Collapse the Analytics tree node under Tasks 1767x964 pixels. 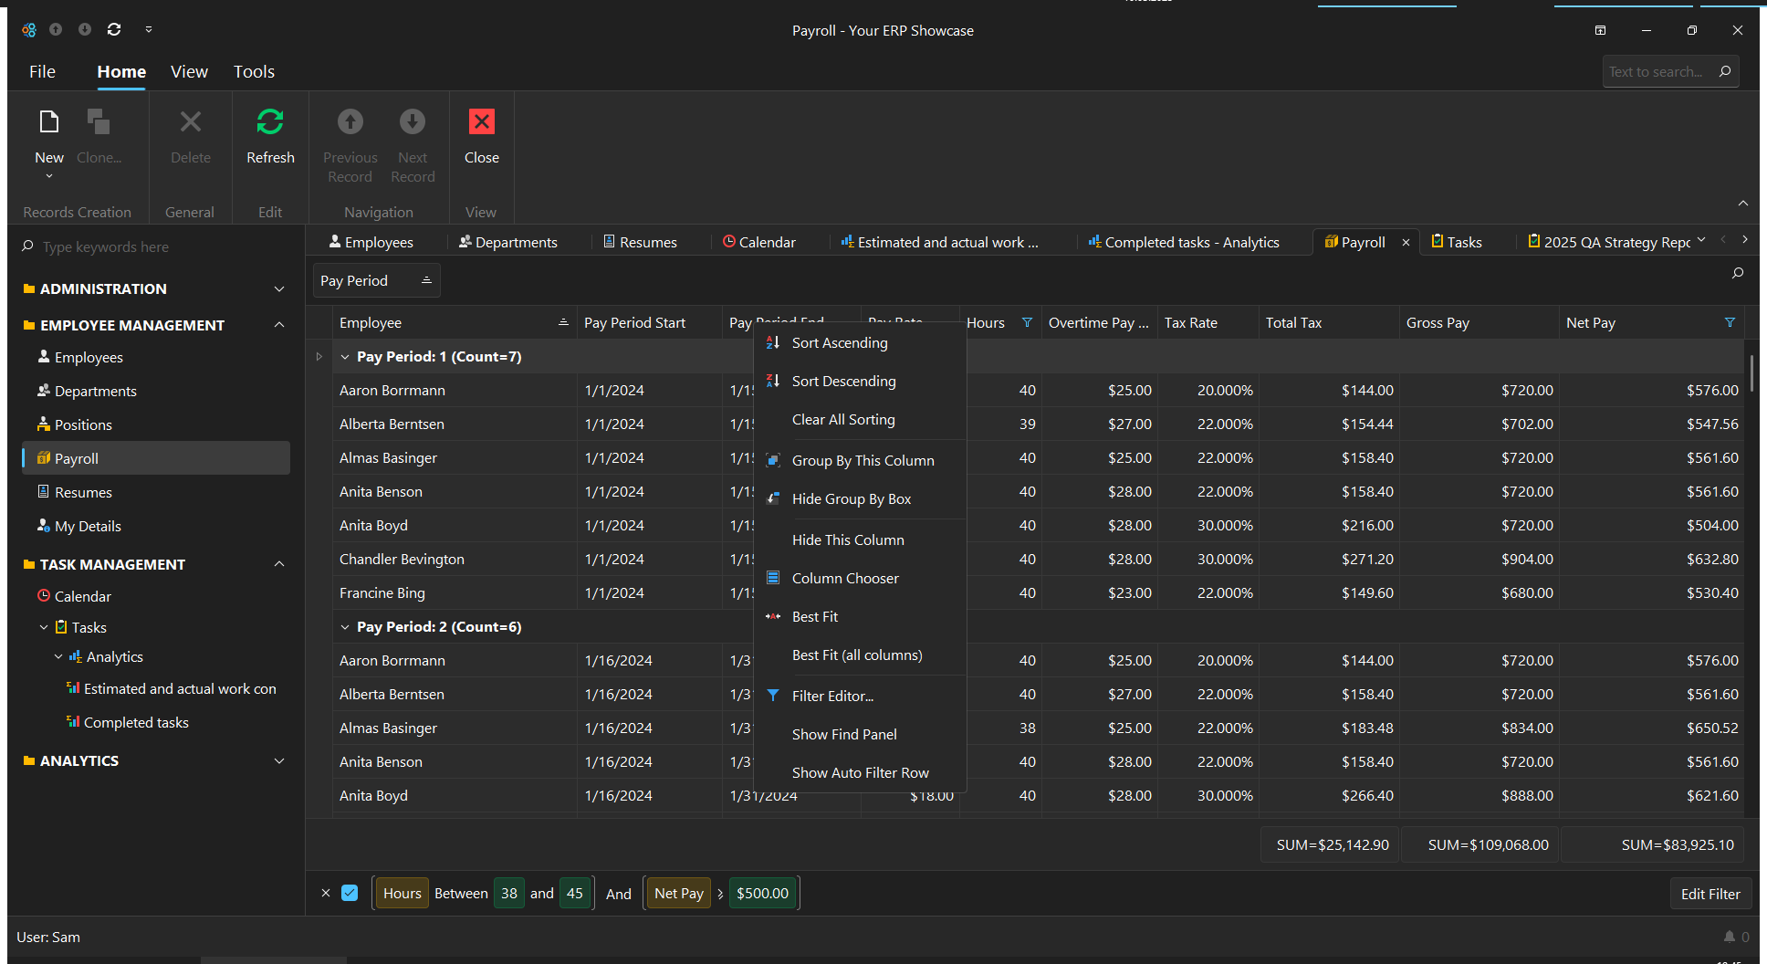pyautogui.click(x=59, y=656)
